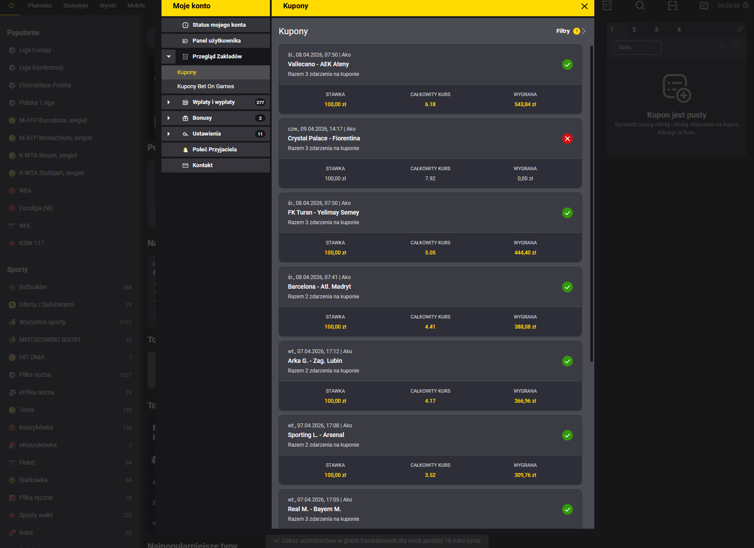Open KSW 117 in the Popularne list
Image resolution: width=754 pixels, height=548 pixels.
(x=70, y=243)
